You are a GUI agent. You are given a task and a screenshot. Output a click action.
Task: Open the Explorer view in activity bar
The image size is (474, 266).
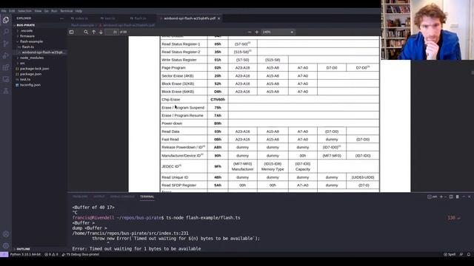coord(6,20)
